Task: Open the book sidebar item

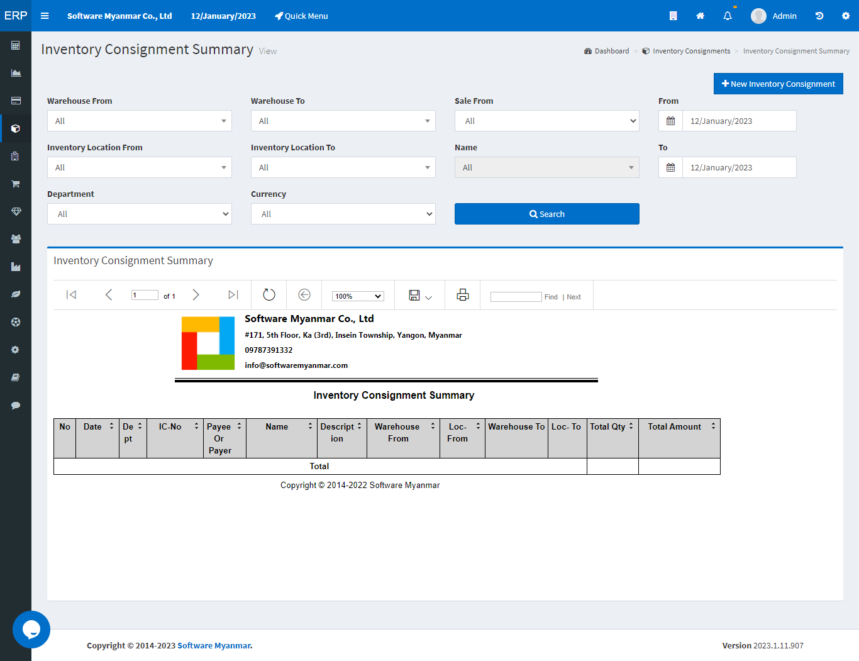Action: click(x=16, y=377)
